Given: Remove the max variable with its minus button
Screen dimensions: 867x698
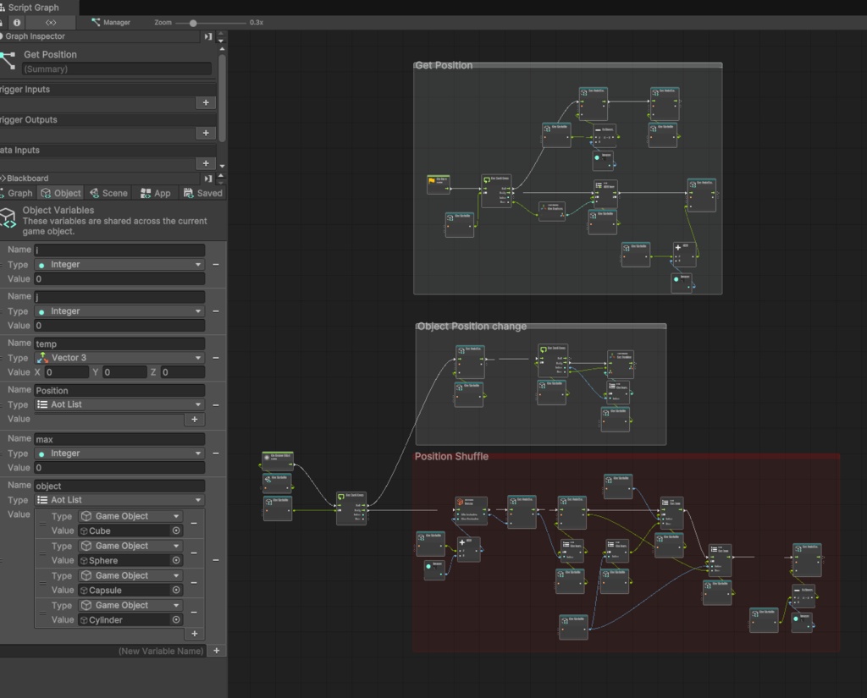Looking at the screenshot, I should 217,453.
